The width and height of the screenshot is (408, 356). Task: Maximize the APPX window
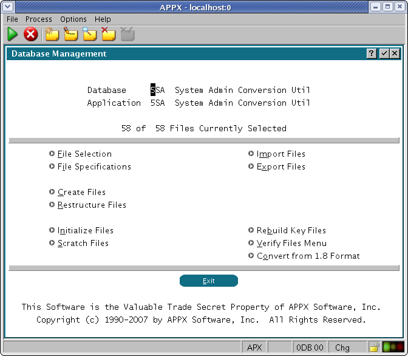coord(388,7)
